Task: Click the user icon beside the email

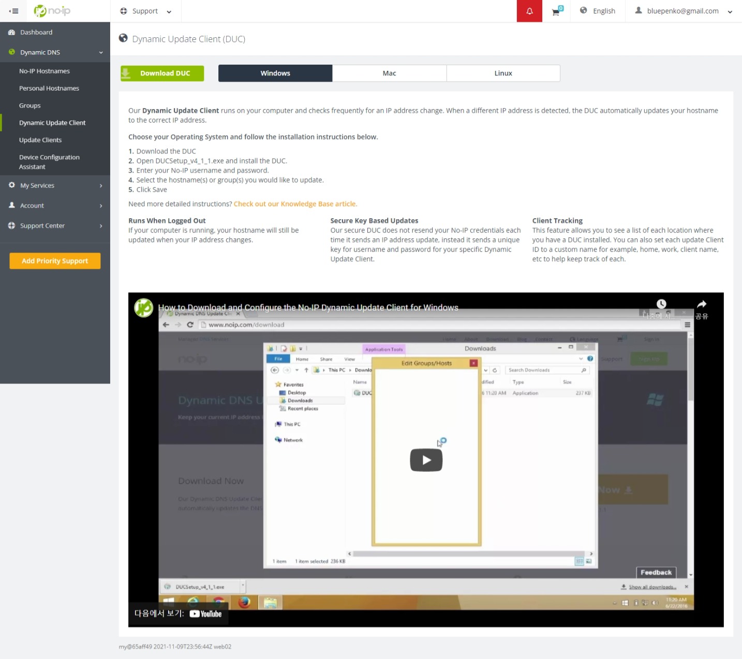Action: coord(639,10)
